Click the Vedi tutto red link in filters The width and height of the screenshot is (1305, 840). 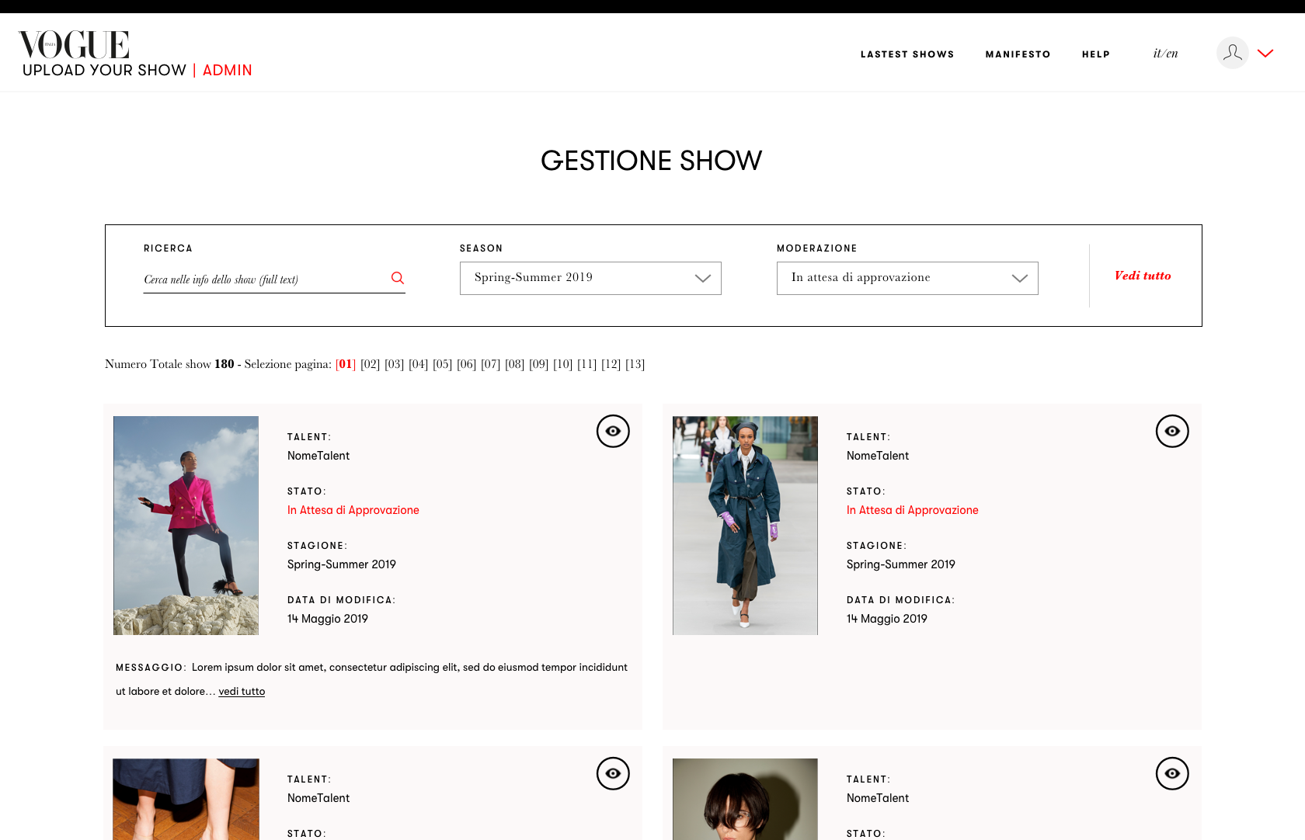1143,276
